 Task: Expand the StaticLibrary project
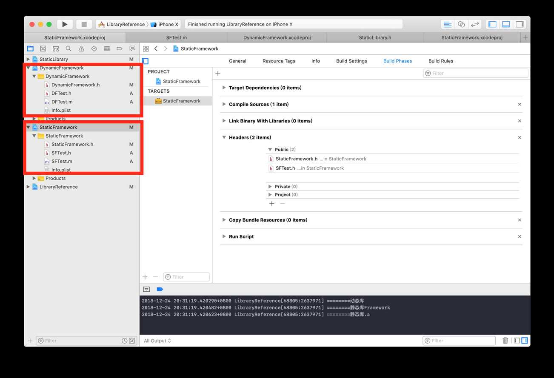[x=29, y=59]
